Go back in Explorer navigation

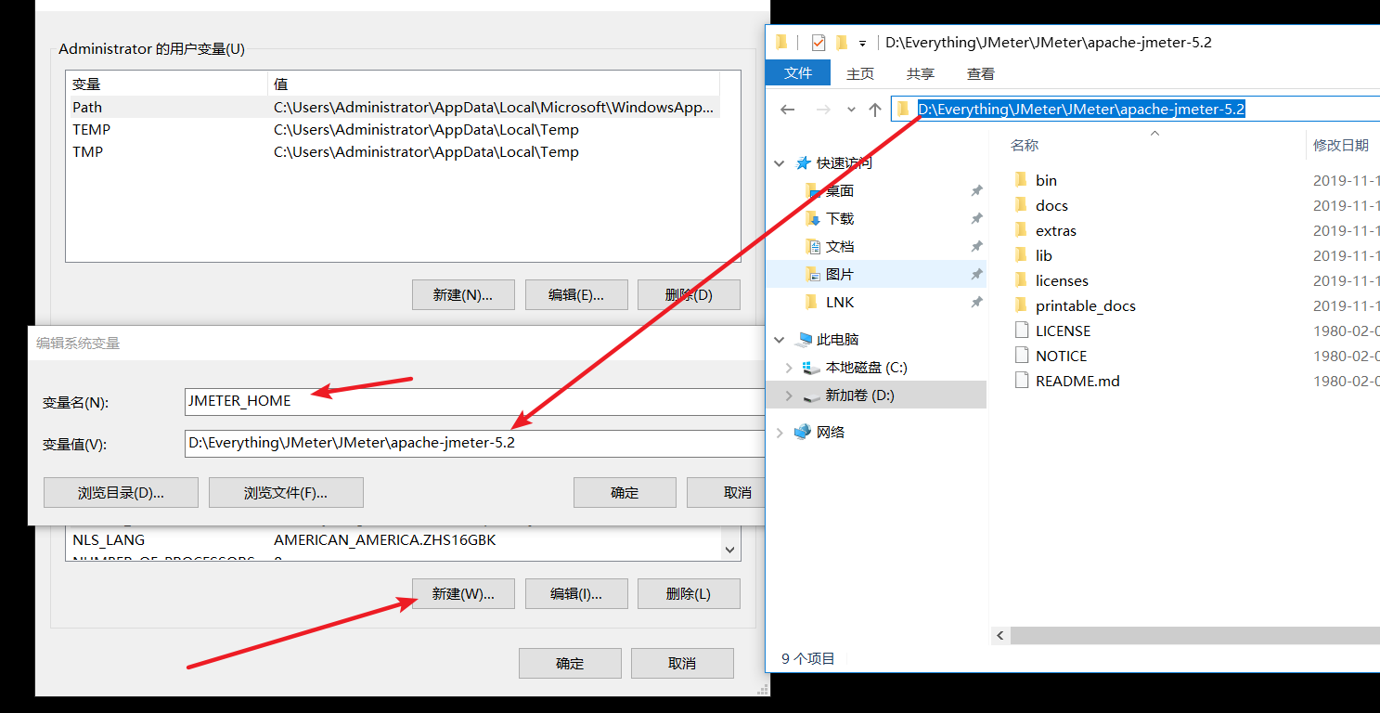pos(788,110)
